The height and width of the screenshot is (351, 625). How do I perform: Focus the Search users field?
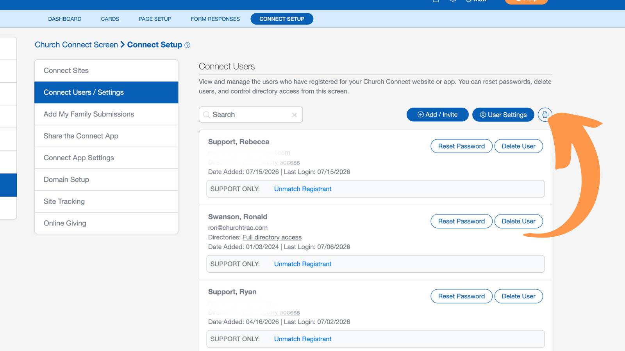pos(251,115)
